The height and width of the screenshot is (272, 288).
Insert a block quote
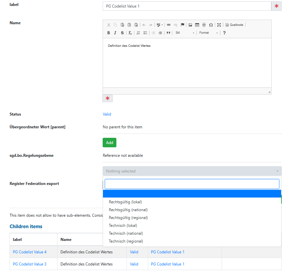[168, 33]
